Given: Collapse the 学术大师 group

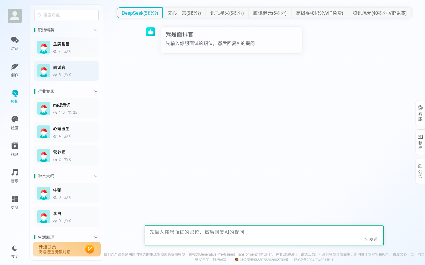Looking at the screenshot, I should point(96,176).
